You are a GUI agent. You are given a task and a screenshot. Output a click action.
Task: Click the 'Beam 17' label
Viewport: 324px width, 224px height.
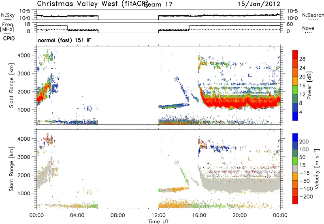coord(158,4)
